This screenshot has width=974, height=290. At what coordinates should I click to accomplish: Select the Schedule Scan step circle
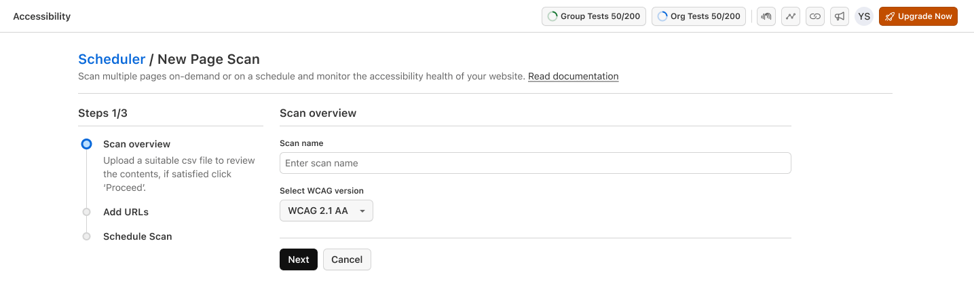pyautogui.click(x=86, y=236)
